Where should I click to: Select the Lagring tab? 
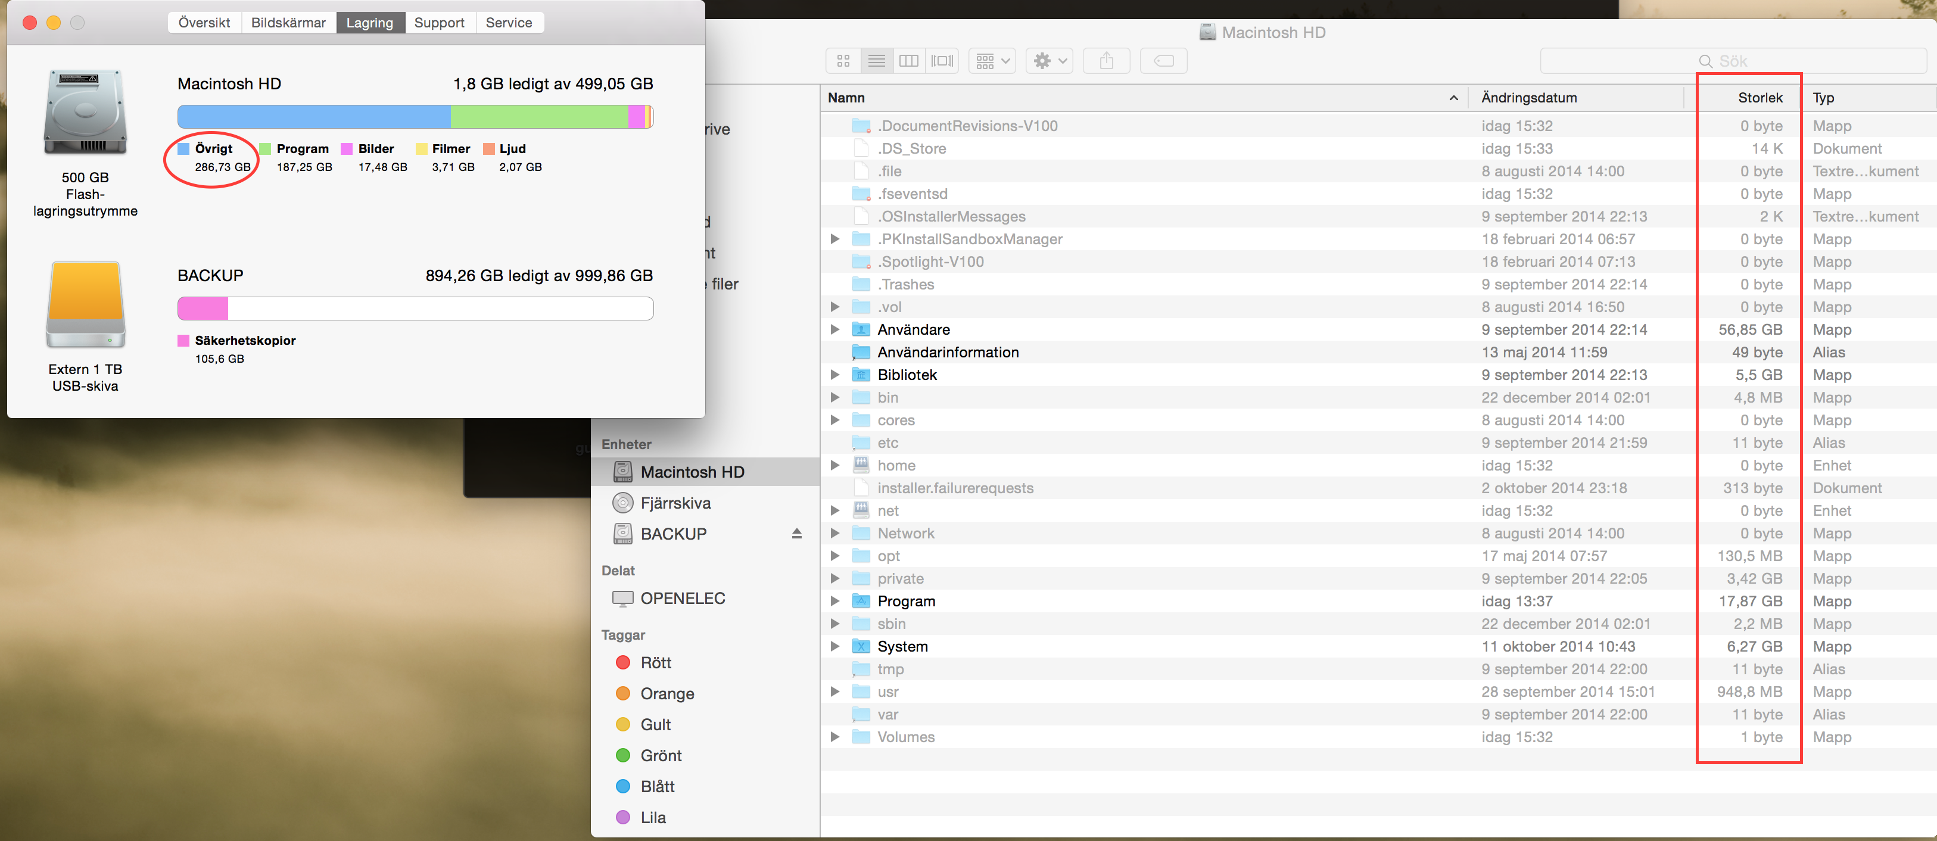tap(370, 23)
